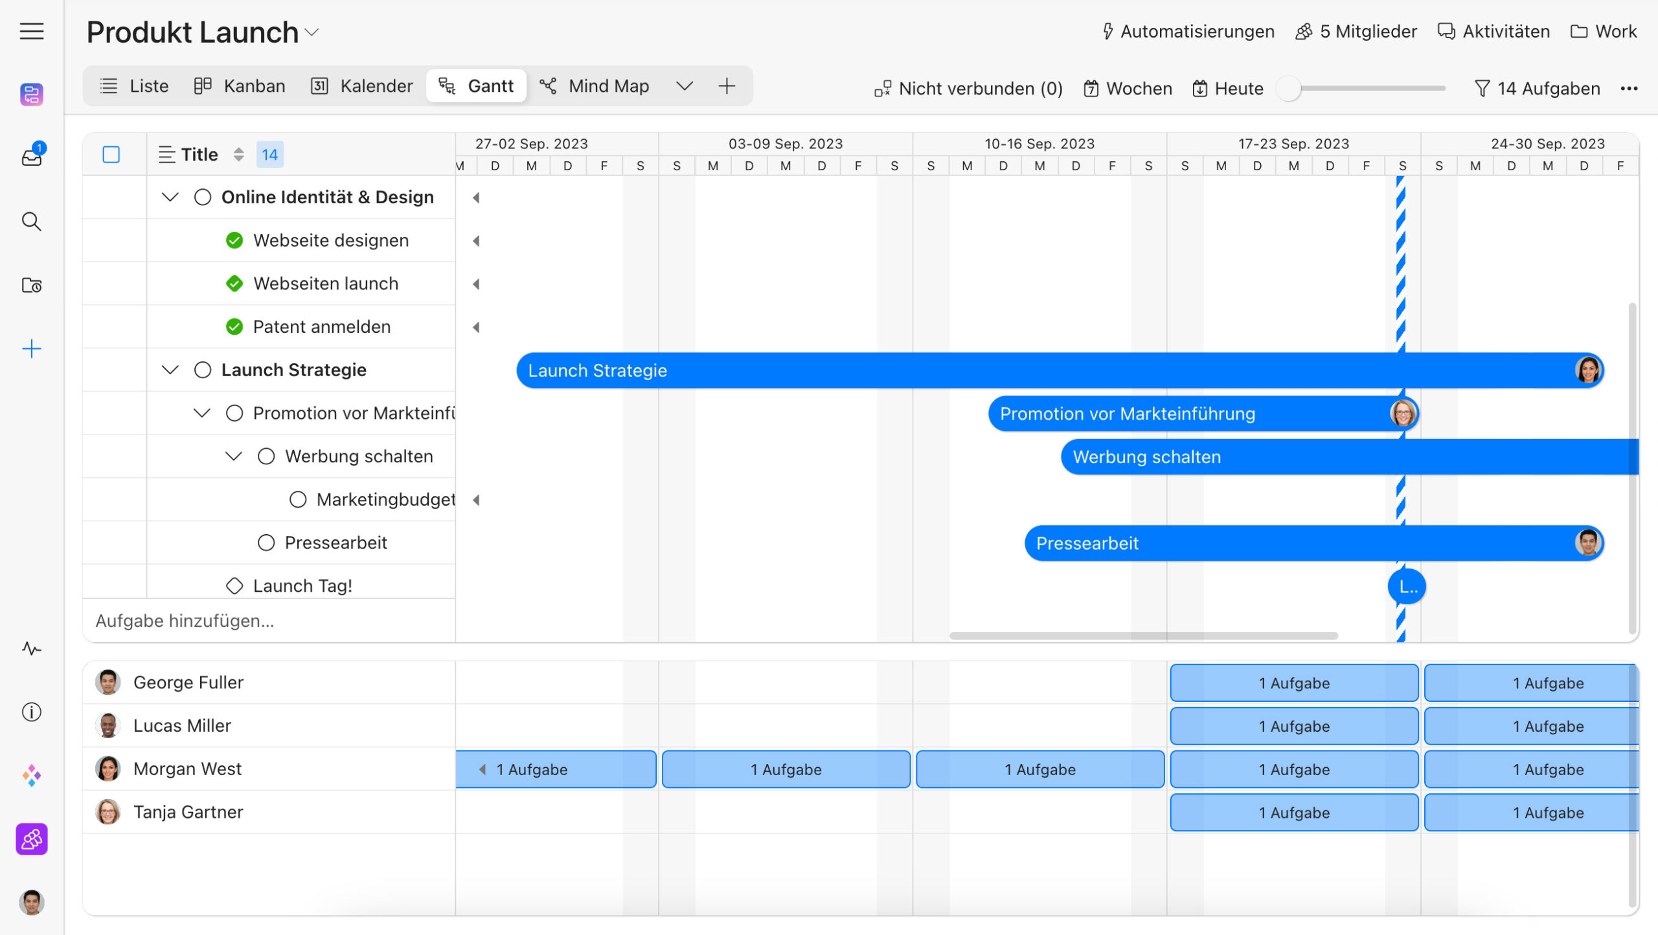Click the Heute button
This screenshot has height=935, width=1658.
point(1227,89)
